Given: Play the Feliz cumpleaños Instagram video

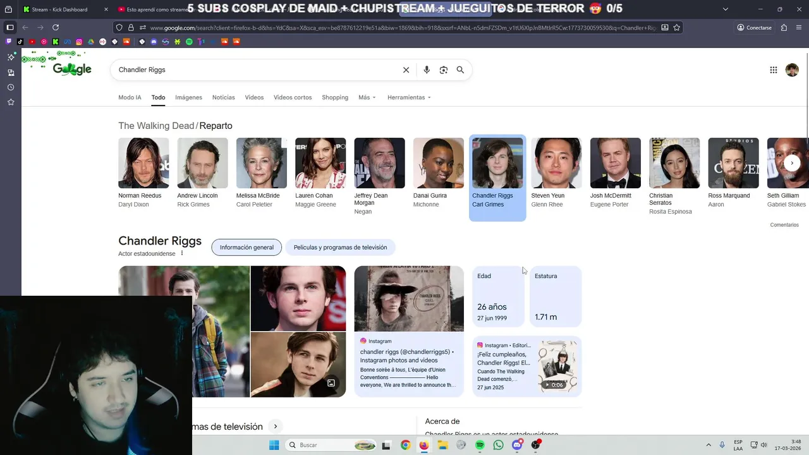Looking at the screenshot, I should tap(557, 367).
